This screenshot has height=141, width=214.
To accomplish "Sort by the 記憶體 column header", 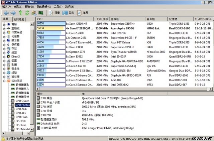I will click(x=181, y=19).
